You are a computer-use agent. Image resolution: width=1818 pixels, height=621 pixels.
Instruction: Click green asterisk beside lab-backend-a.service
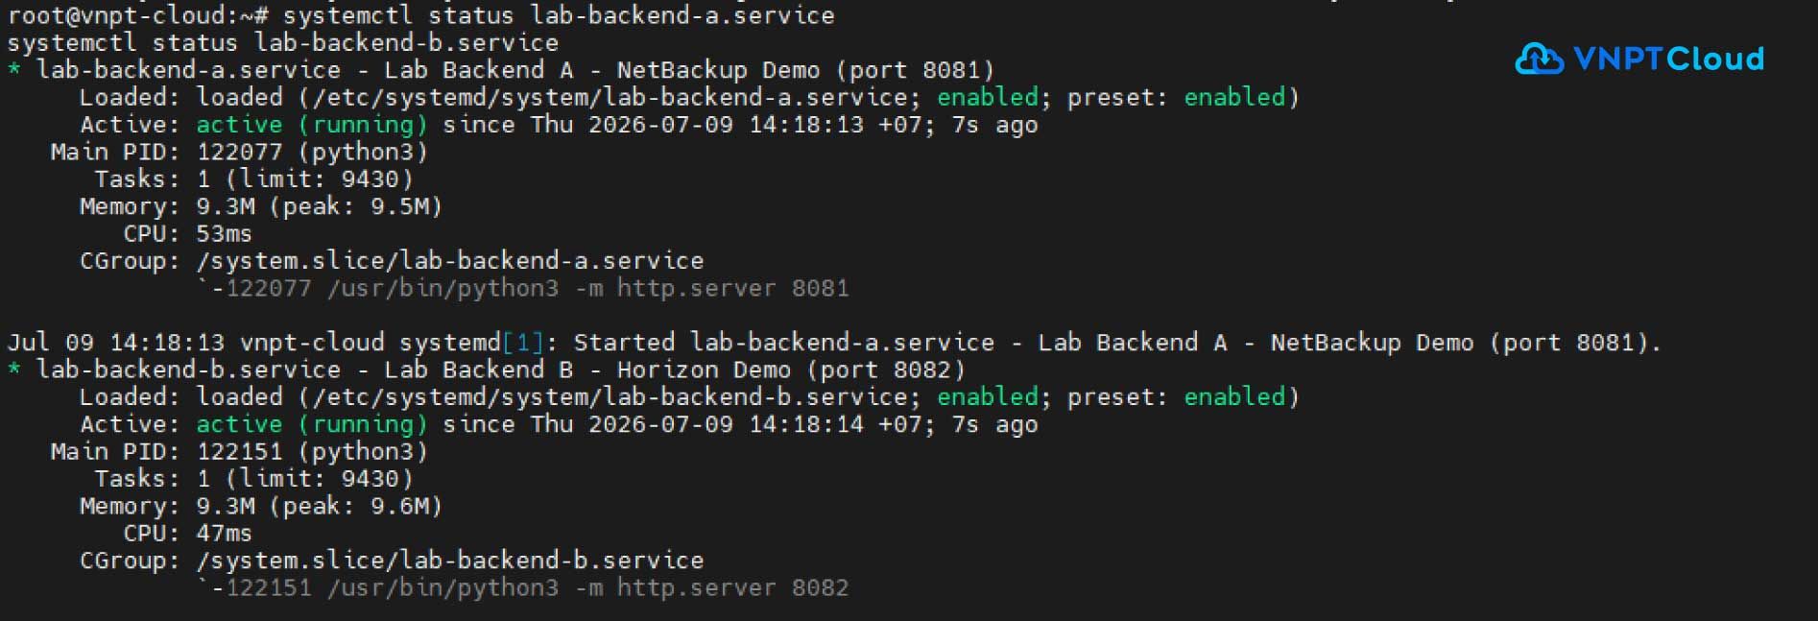14,69
